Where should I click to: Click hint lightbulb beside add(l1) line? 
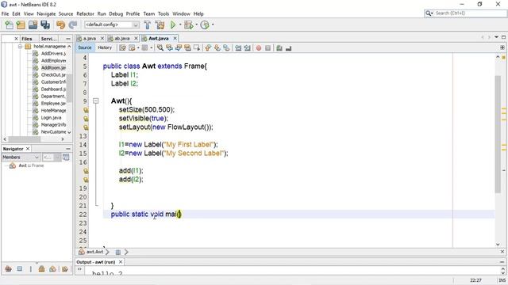click(86, 171)
